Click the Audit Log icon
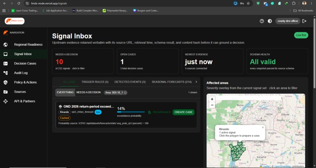 tap(5, 73)
